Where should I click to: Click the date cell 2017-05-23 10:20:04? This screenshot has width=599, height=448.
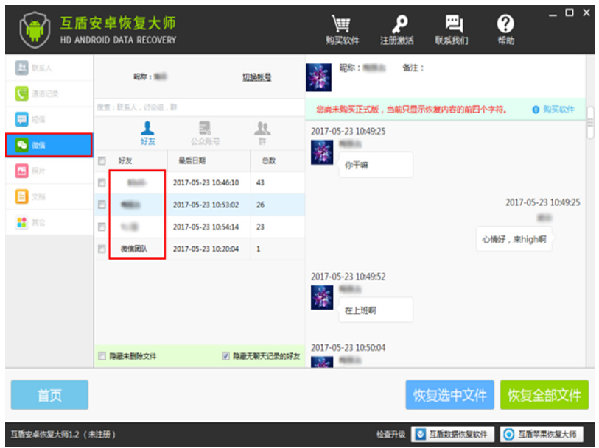click(206, 249)
